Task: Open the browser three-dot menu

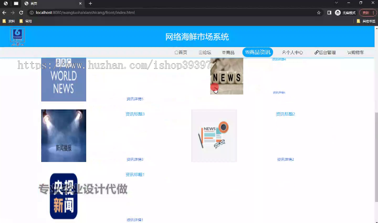Action: [373, 13]
